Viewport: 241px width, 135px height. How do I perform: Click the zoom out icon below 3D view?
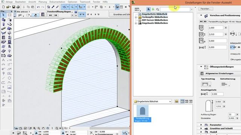(x=39, y=128)
